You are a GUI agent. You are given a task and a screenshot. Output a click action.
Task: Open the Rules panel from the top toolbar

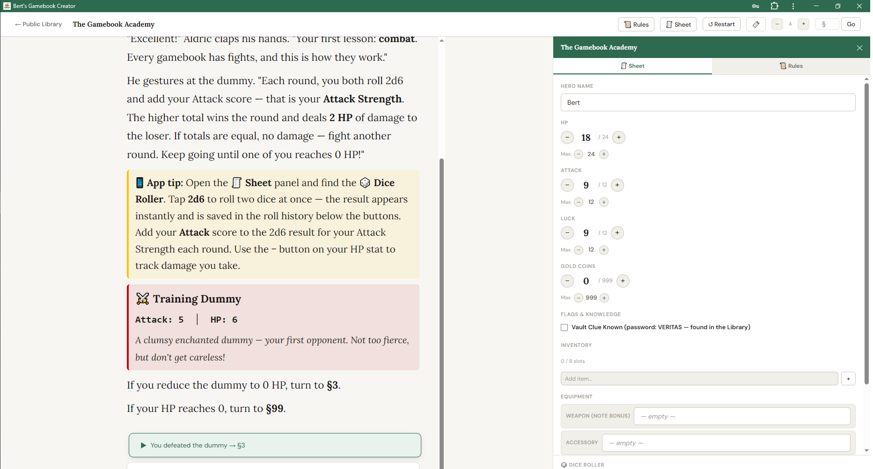pyautogui.click(x=636, y=24)
